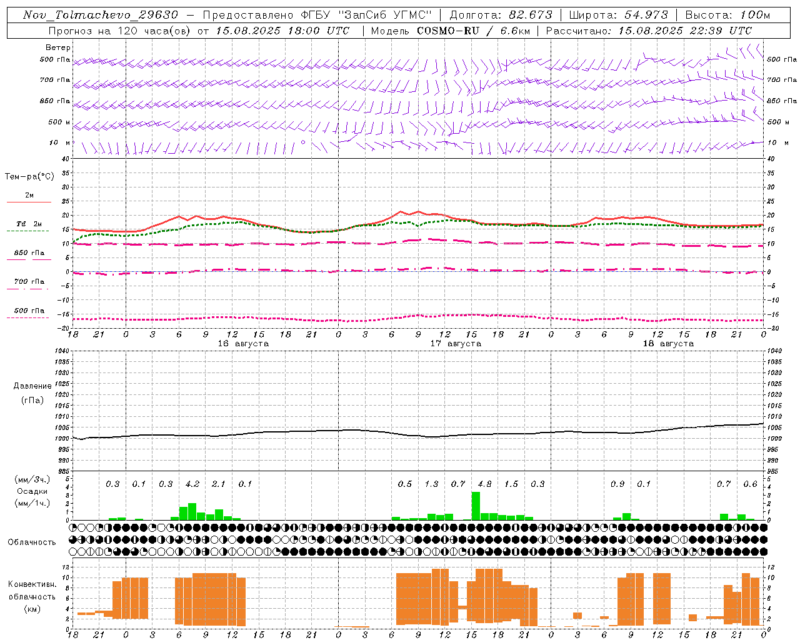Screen dimensions: 800x640
Task: Click the 700 гПа temperature legend label
Action: point(29,282)
